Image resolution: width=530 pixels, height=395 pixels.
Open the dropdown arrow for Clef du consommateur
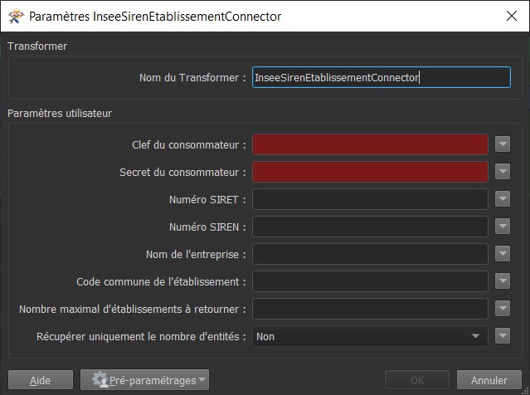coord(503,144)
